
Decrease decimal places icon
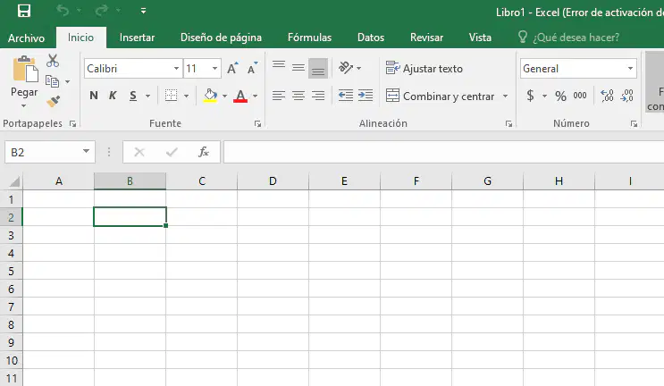tap(626, 96)
